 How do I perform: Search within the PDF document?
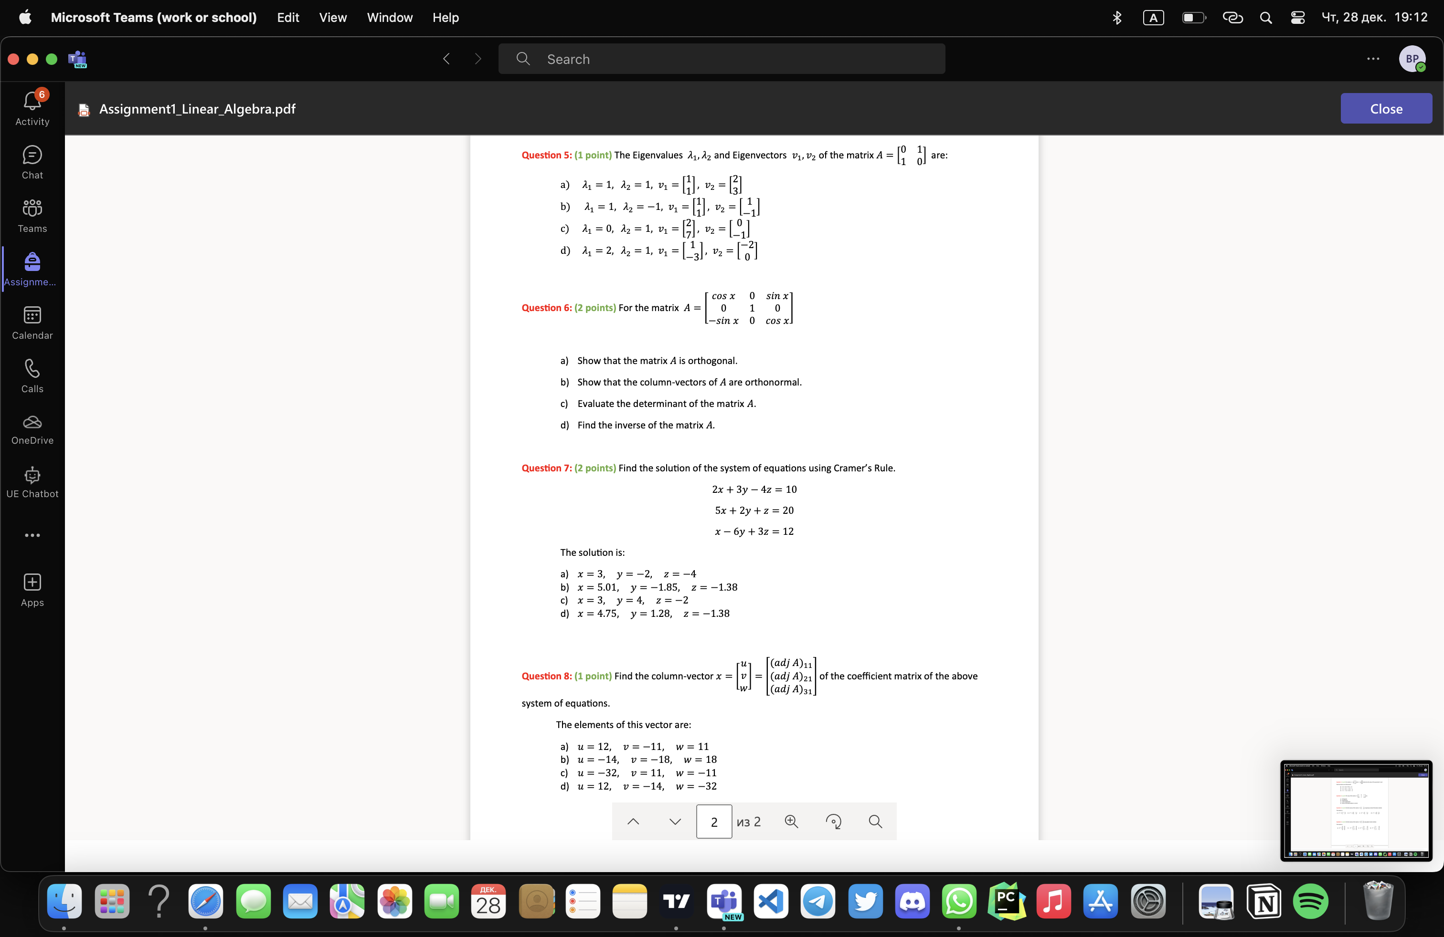point(875,821)
